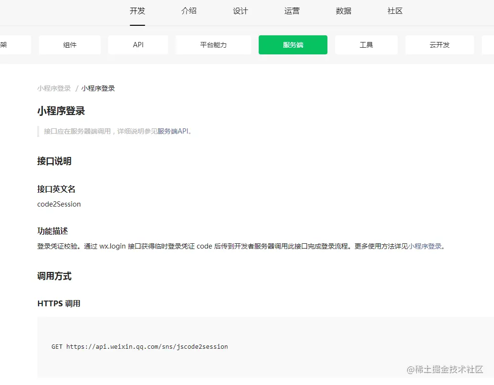The height and width of the screenshot is (385, 494).
Task: Click the 组件 category button
Action: pyautogui.click(x=70, y=45)
